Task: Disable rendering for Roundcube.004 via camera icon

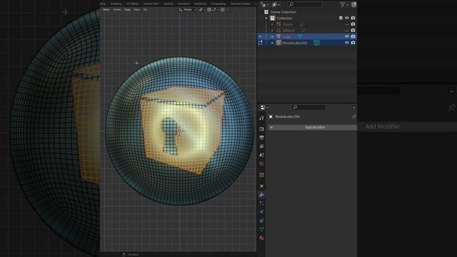Action: [353, 43]
